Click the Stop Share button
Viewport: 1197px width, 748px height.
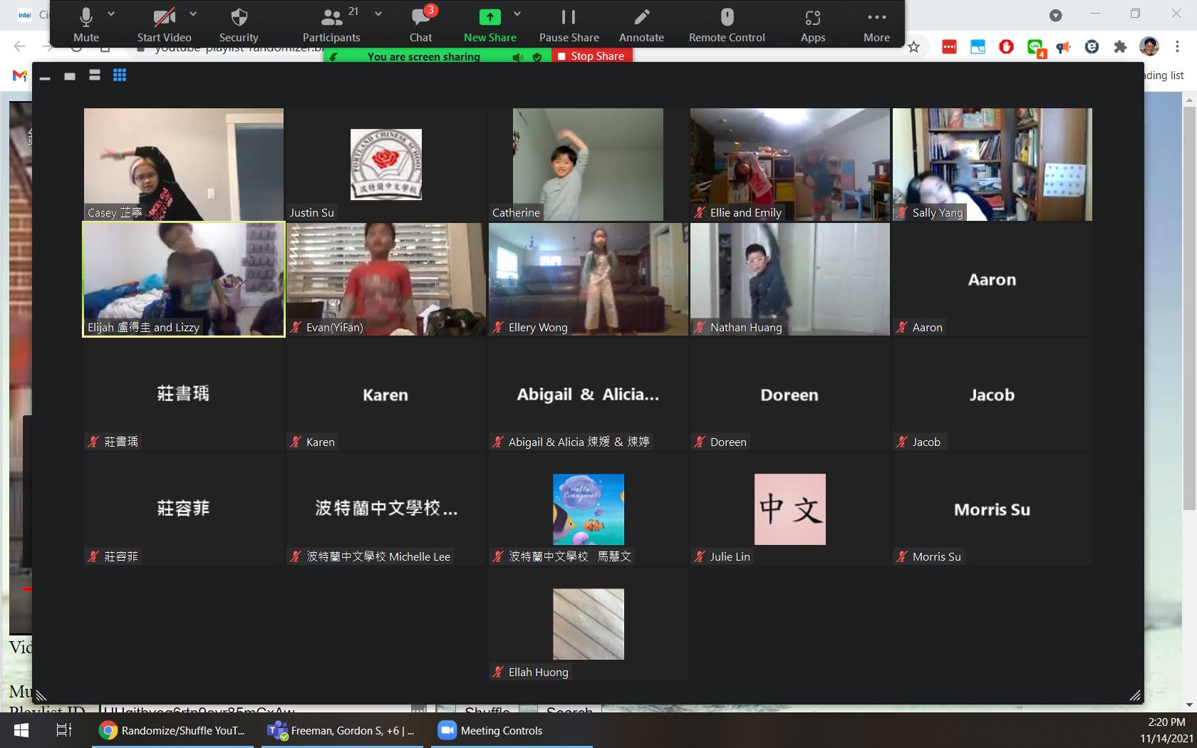591,56
